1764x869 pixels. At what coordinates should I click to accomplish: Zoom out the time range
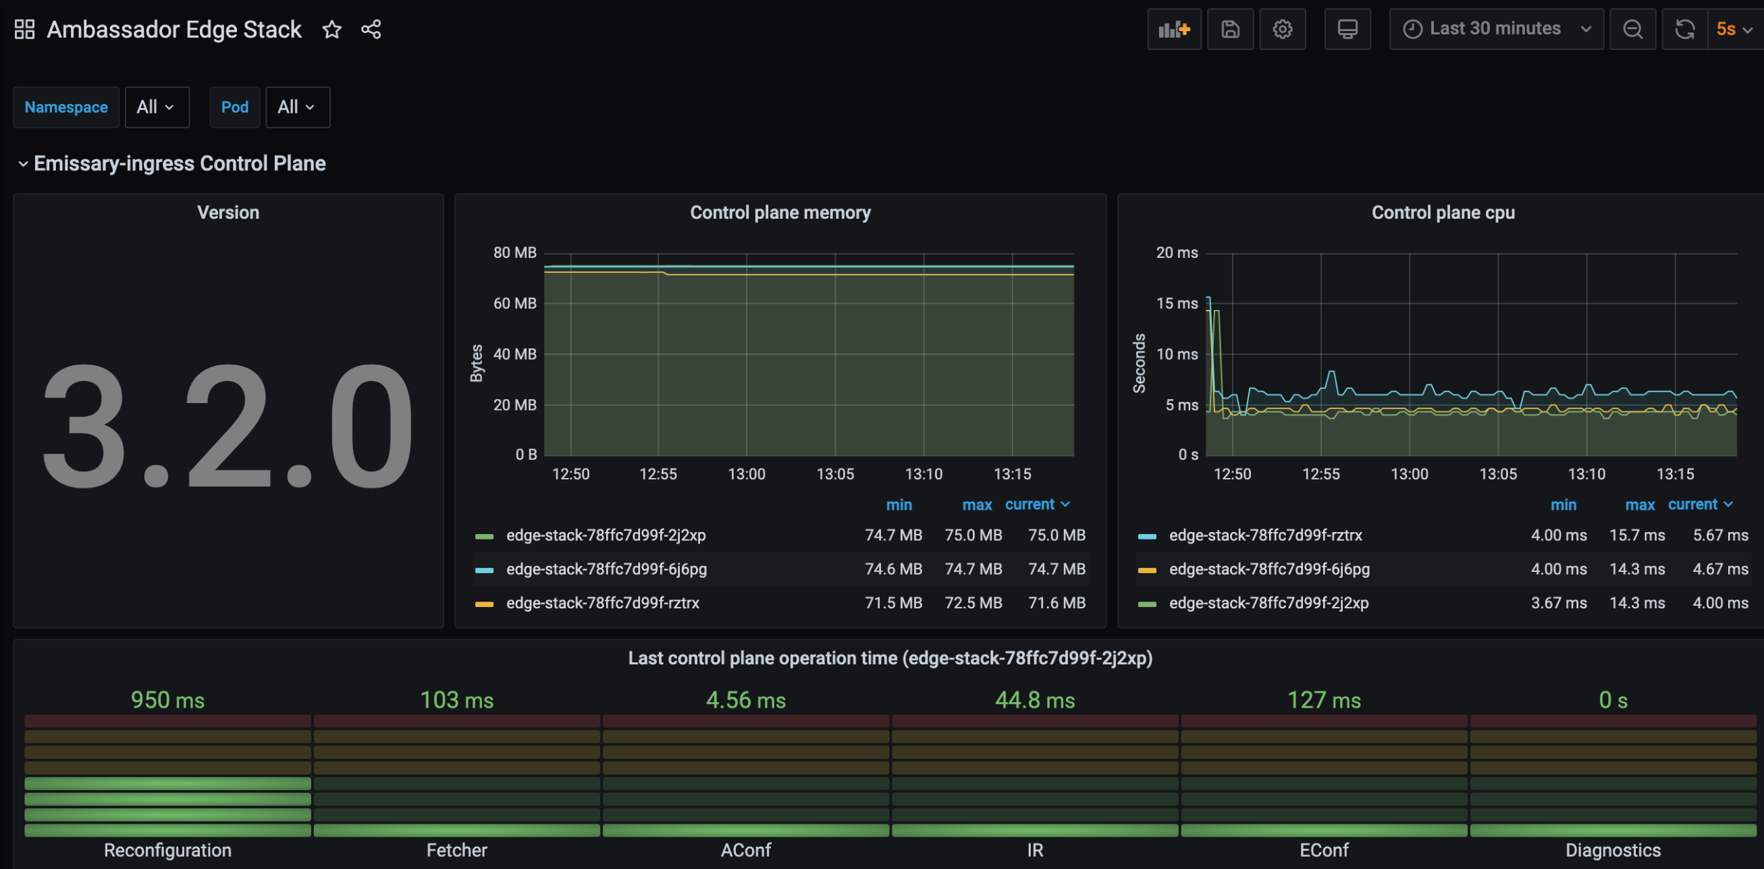(x=1633, y=30)
